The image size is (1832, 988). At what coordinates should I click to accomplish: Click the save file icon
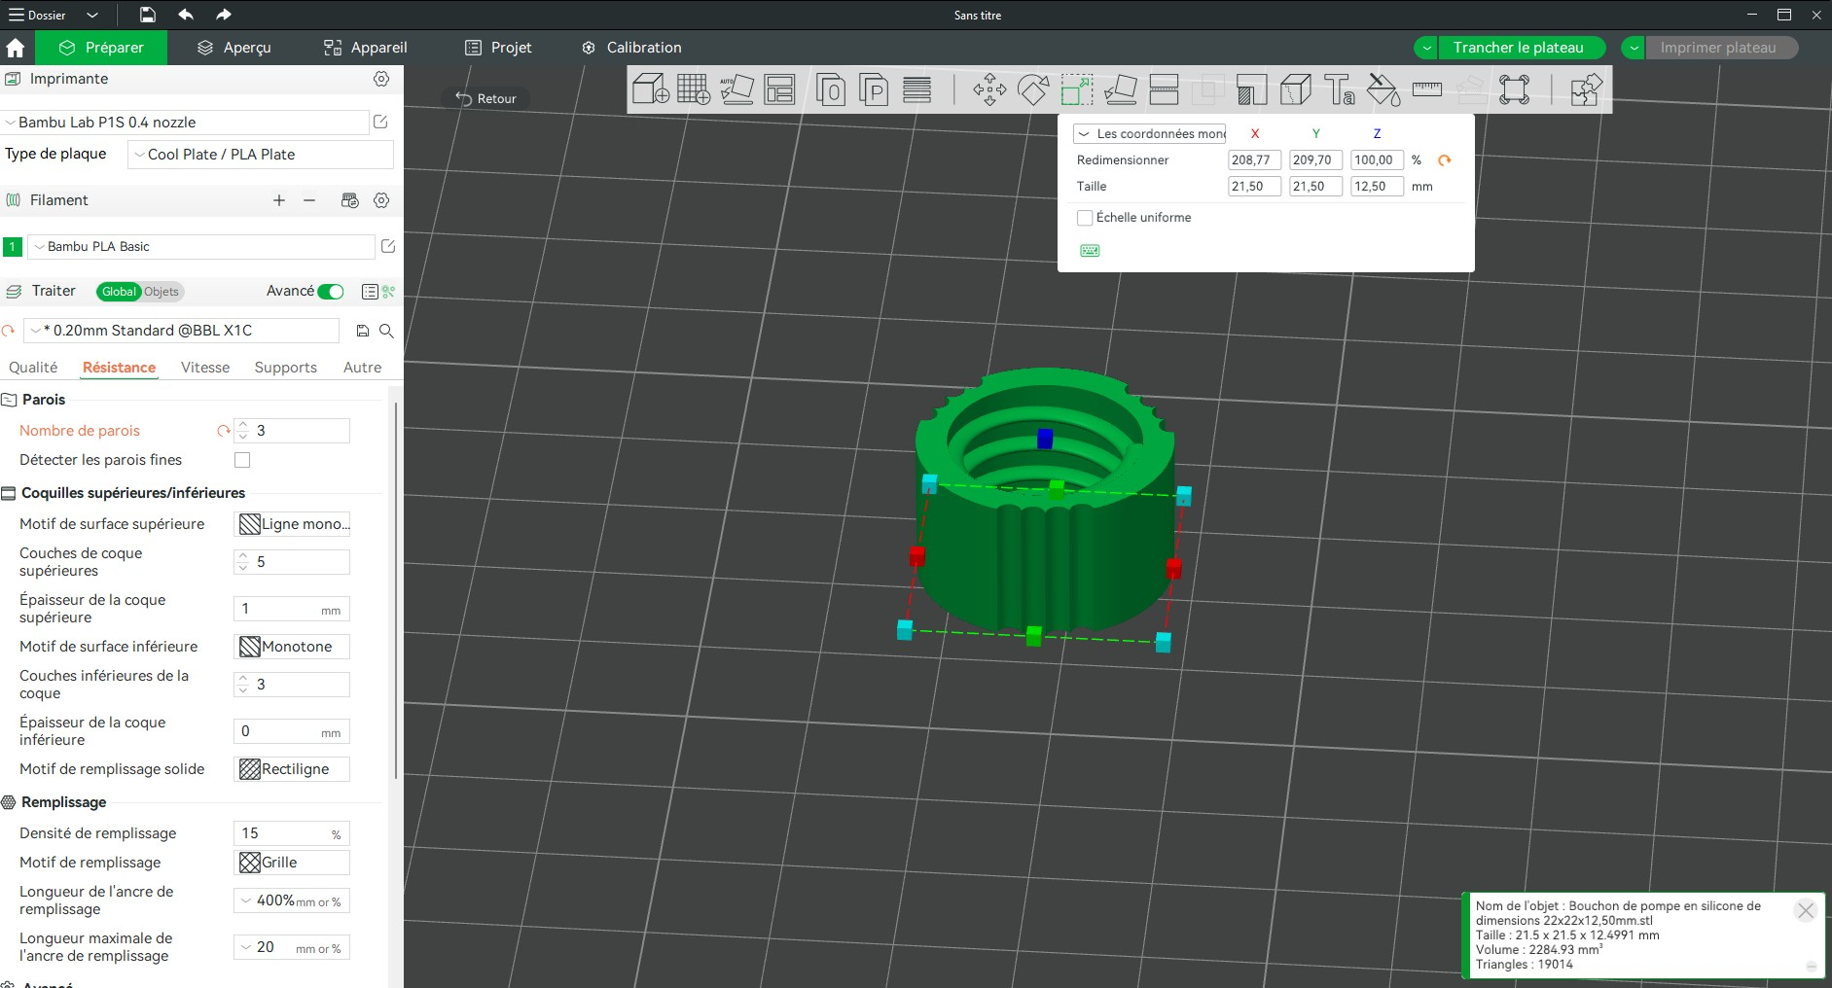point(147,15)
